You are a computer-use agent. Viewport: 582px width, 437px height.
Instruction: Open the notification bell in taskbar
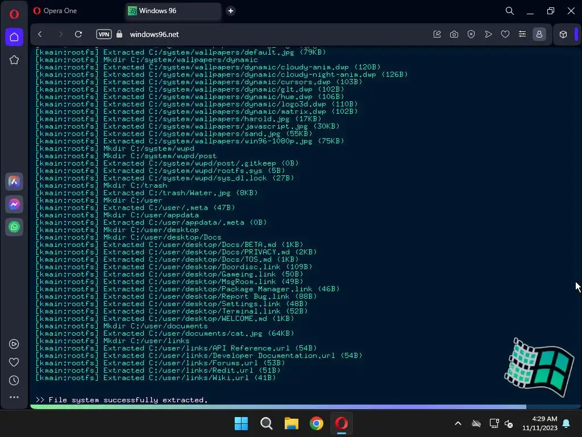(567, 423)
